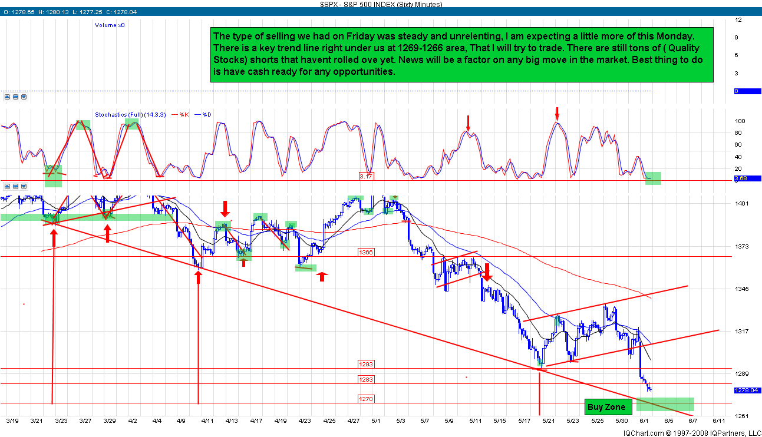The height and width of the screenshot is (437, 762).
Task: Click the middle pane icon above Stochastics
Action: [15, 97]
